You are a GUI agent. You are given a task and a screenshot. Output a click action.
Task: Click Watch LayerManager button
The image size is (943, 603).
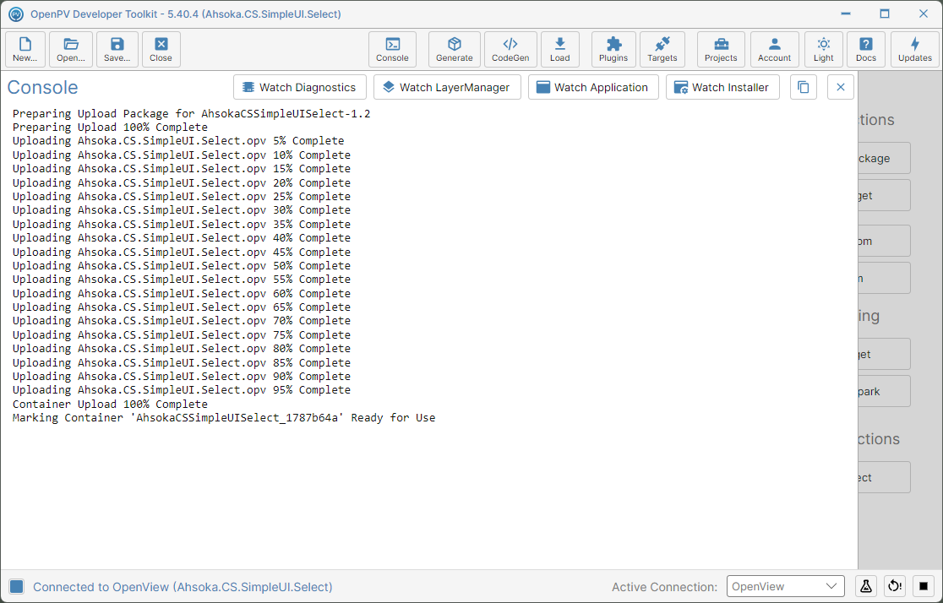click(448, 87)
